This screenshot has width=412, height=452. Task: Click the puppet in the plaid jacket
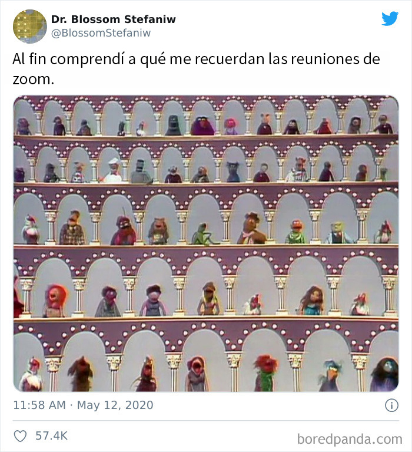click(72, 227)
